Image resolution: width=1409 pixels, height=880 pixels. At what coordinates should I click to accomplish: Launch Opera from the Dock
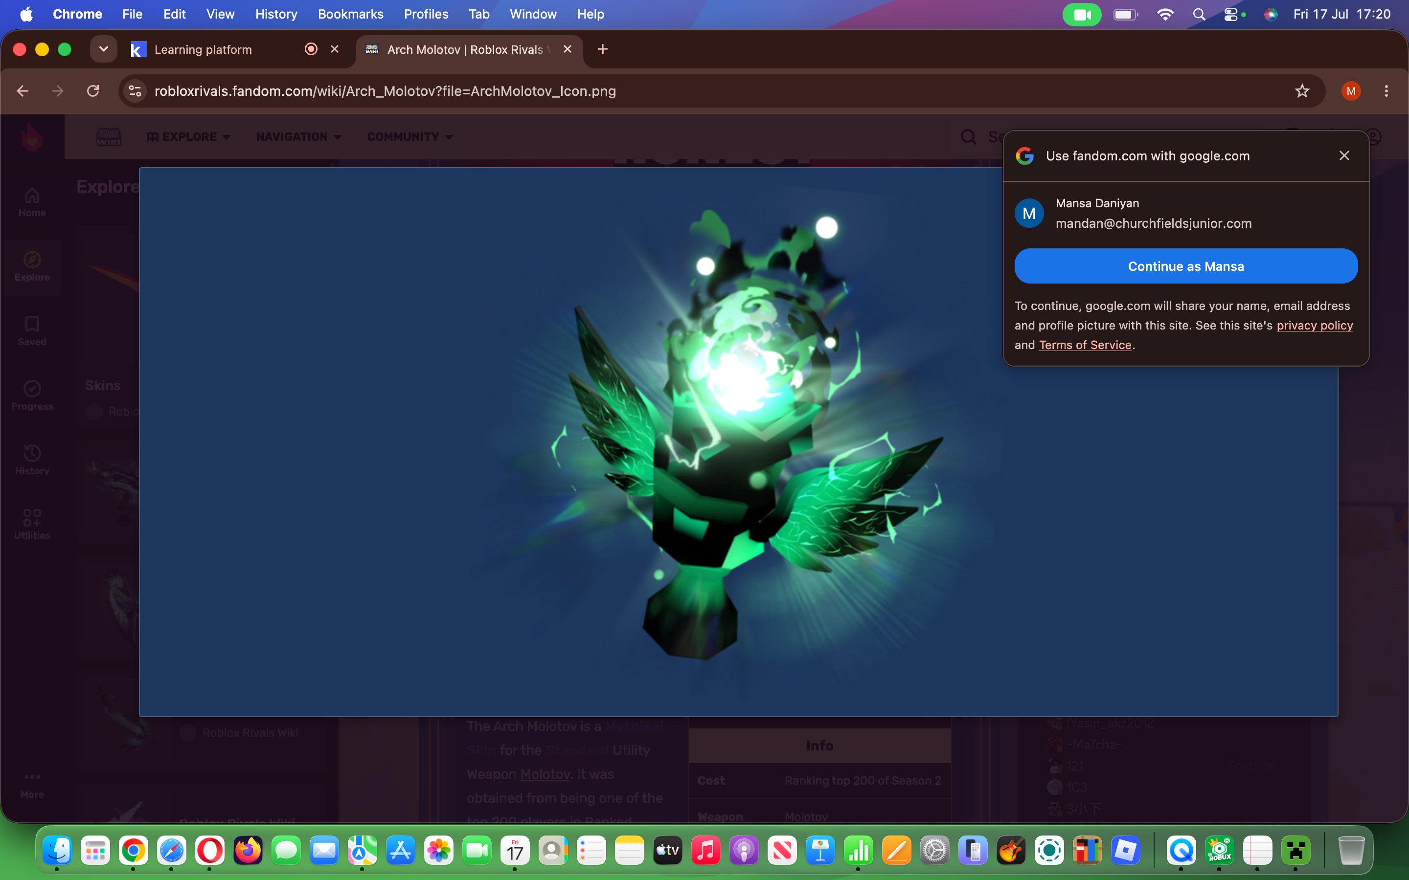tap(209, 850)
